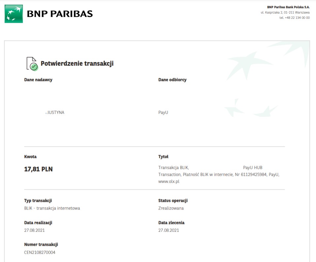The width and height of the screenshot is (316, 262).
Task: Click the status value 'Zrealizowana'
Action: click(x=171, y=208)
